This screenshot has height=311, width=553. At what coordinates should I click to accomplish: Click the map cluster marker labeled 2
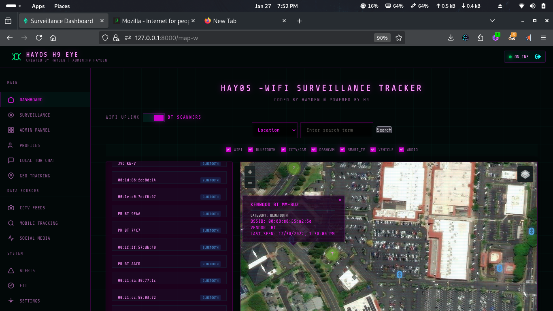pyautogui.click(x=294, y=168)
